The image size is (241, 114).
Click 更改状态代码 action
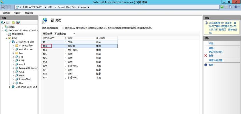coord(216,52)
